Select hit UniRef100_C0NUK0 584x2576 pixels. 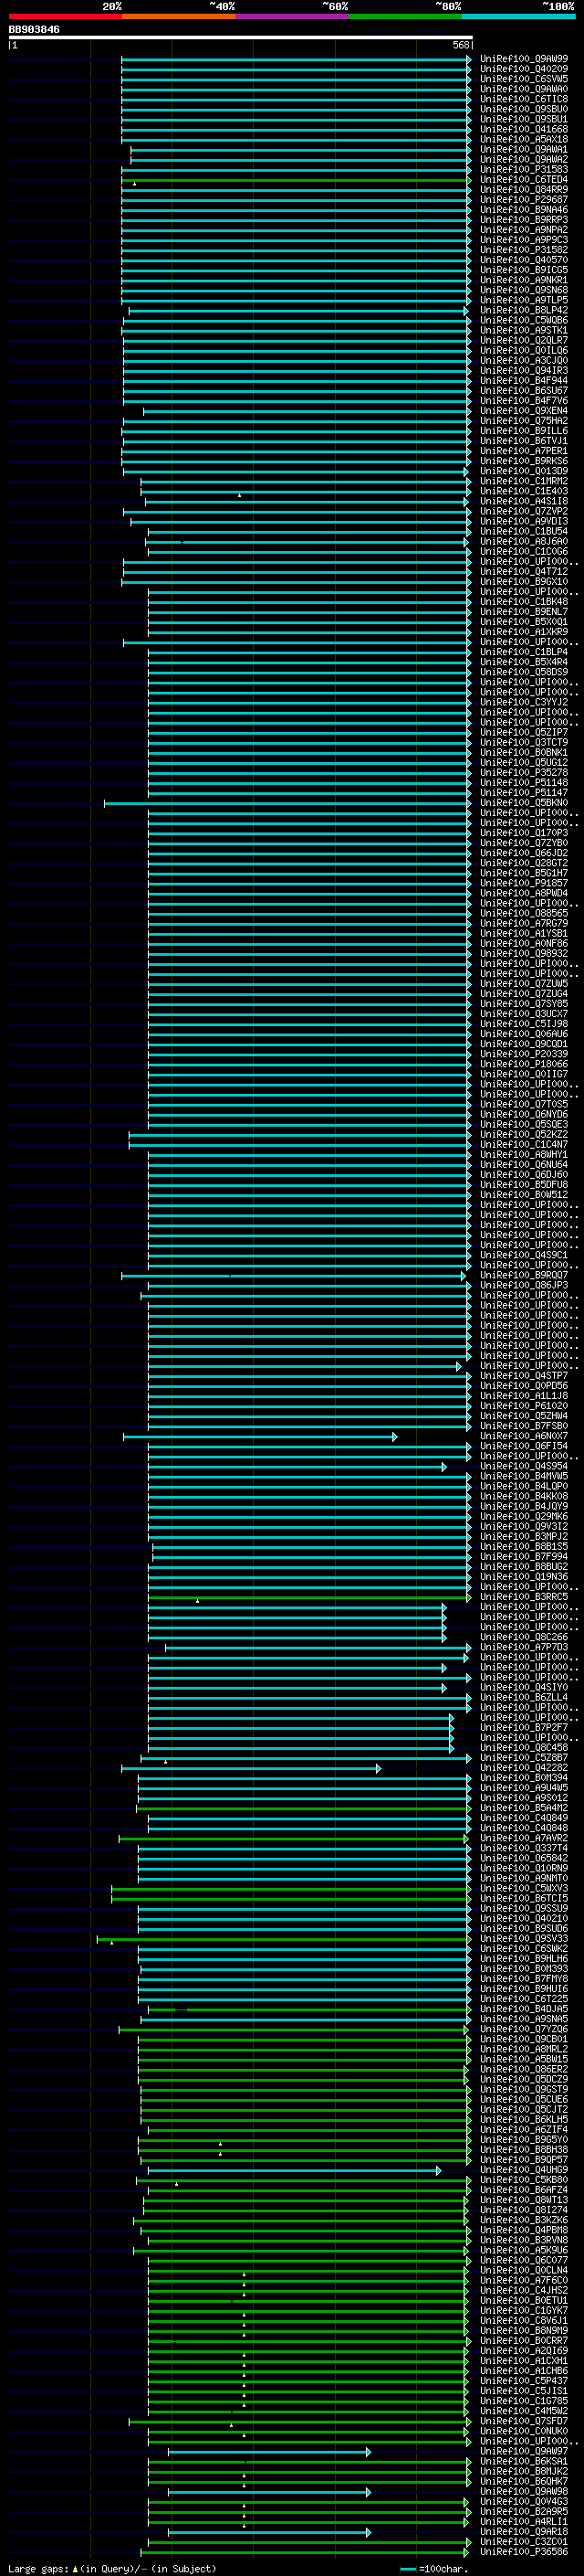click(524, 2431)
